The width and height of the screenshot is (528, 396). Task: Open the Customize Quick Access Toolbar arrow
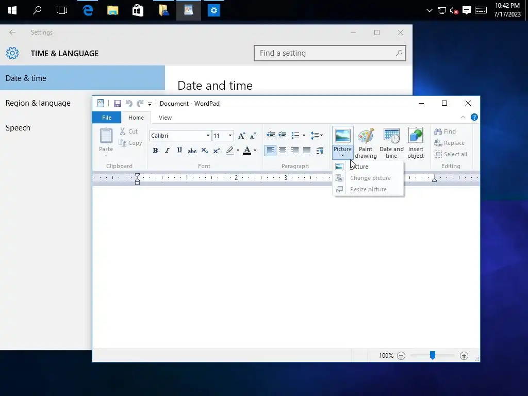(x=150, y=104)
